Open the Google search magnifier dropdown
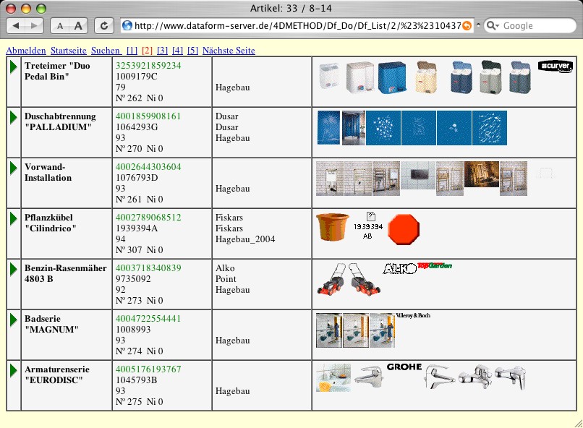Screen dimensions: 583x428 [493, 26]
